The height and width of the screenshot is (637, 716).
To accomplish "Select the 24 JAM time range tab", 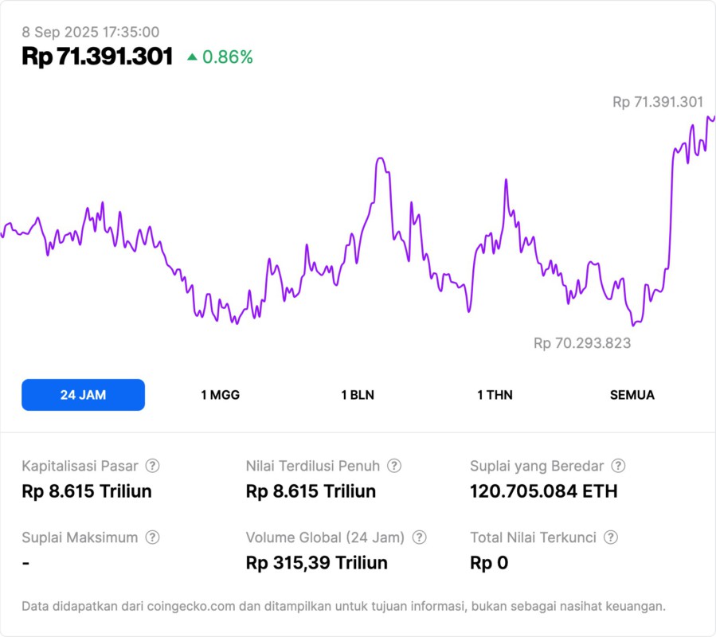I will pyautogui.click(x=83, y=395).
